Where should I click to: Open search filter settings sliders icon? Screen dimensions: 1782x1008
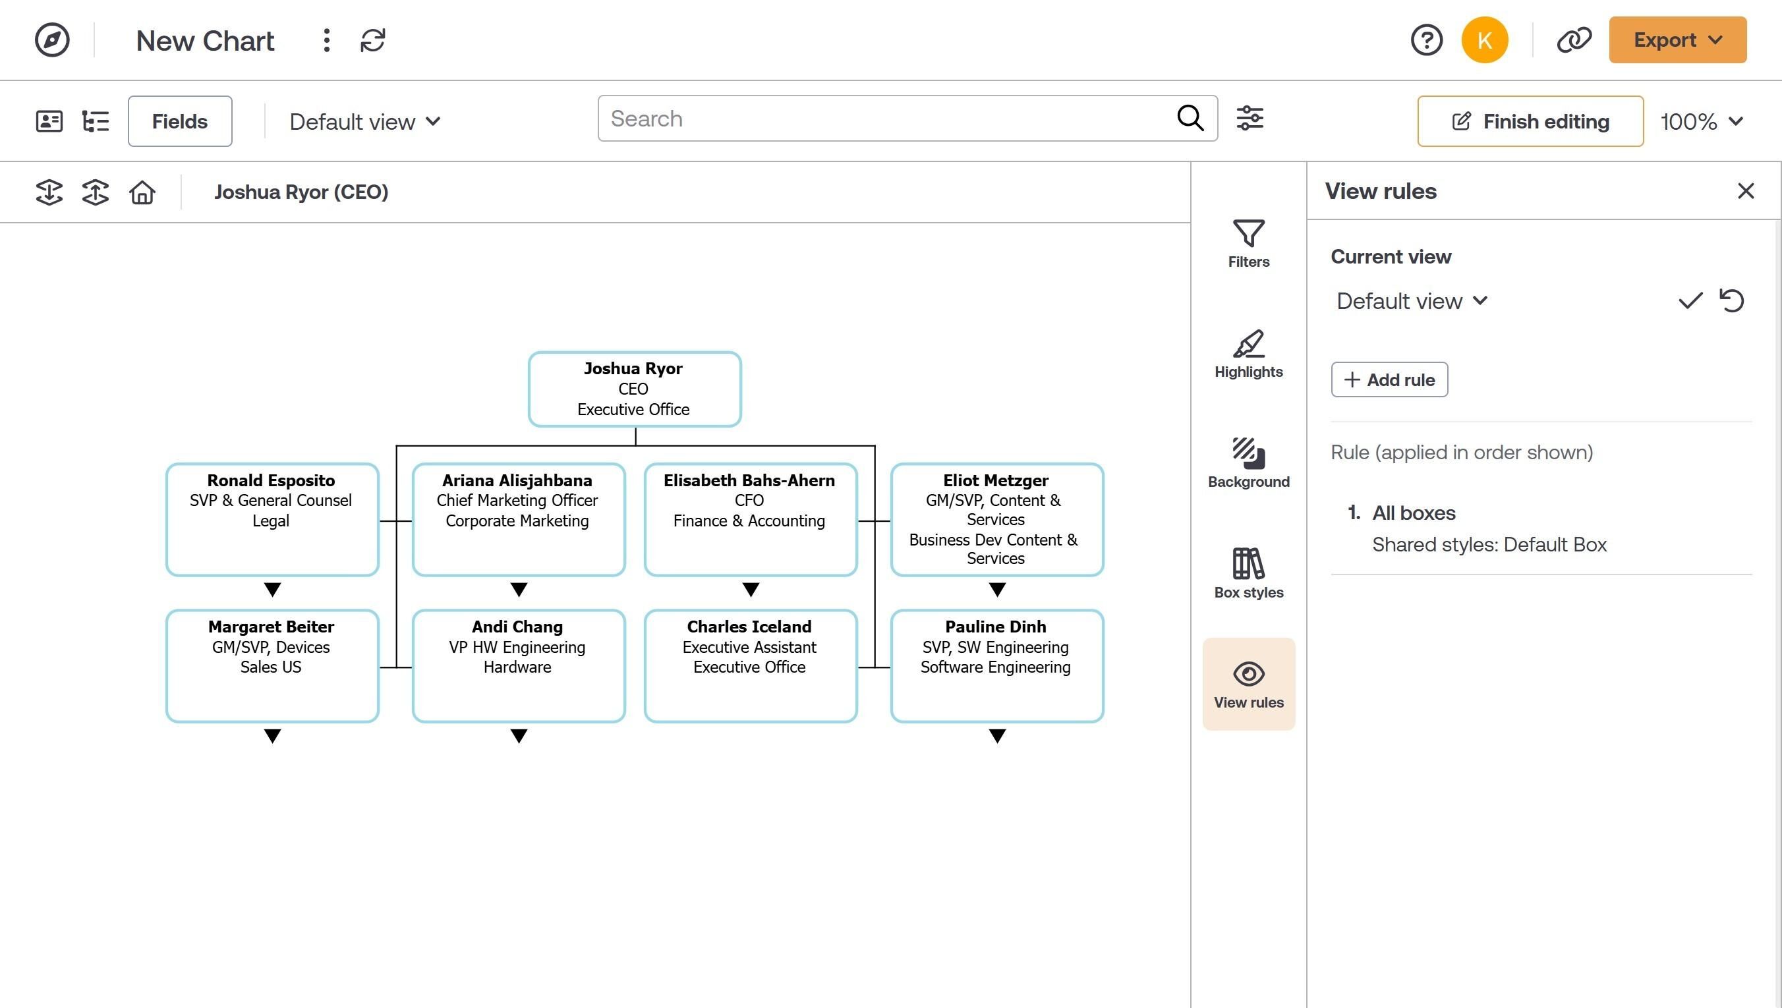[1250, 119]
